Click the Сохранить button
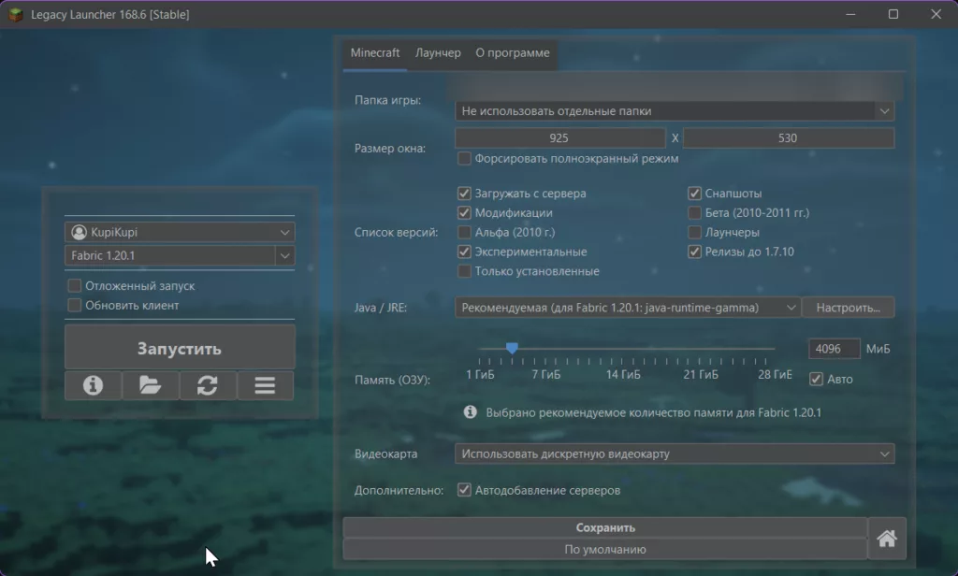 (x=605, y=527)
